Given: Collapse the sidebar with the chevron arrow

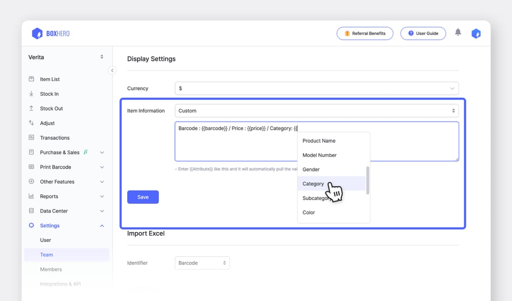Looking at the screenshot, I should [x=112, y=70].
